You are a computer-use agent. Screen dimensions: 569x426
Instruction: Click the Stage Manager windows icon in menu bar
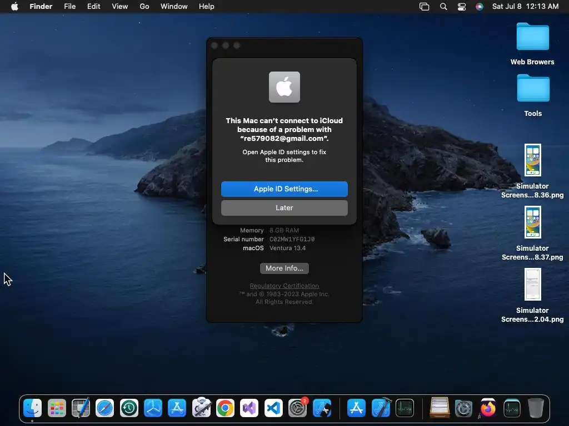(424, 7)
